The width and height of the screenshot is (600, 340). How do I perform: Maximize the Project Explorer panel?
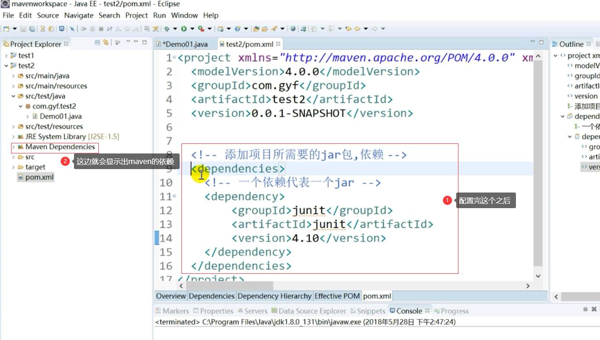click(x=144, y=42)
